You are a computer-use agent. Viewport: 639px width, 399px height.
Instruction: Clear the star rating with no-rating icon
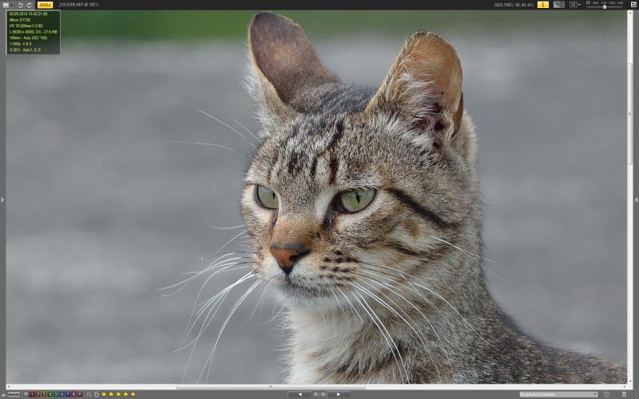(x=89, y=394)
